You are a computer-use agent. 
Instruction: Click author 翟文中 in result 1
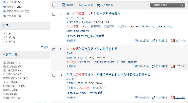[70, 18]
